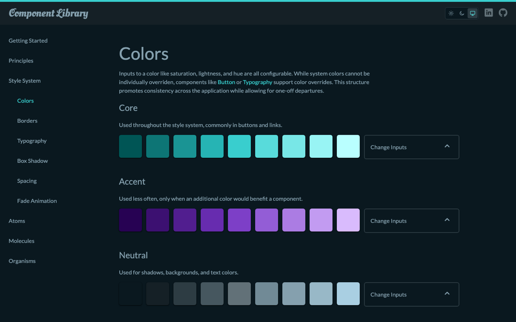
Task: Click the seventh Core teal swatch
Action: (x=294, y=146)
